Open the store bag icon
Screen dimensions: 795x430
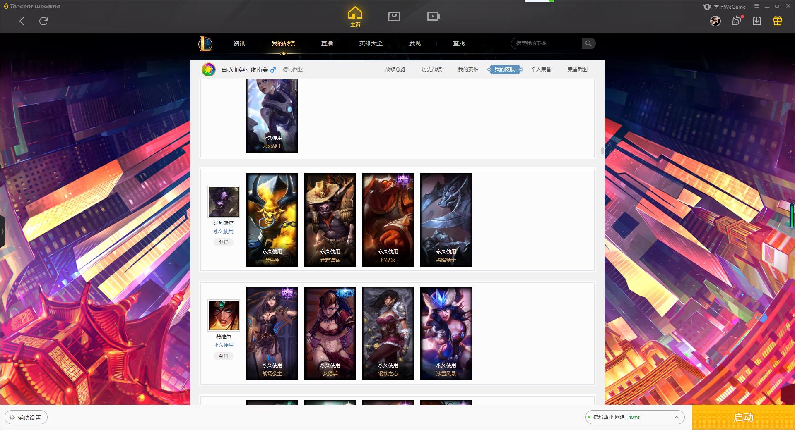tap(394, 16)
